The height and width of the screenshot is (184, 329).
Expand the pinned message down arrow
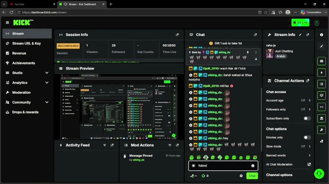[256, 59]
